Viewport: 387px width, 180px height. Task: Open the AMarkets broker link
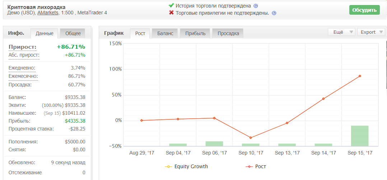pos(48,13)
